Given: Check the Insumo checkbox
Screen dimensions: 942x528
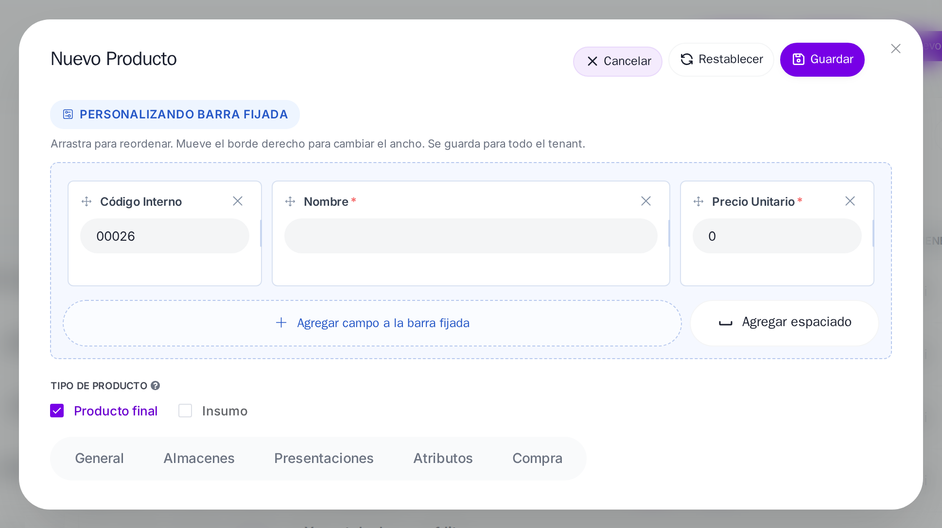Looking at the screenshot, I should [x=185, y=411].
